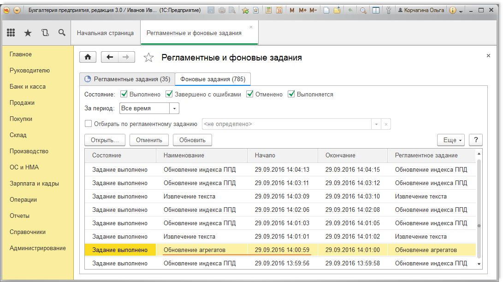Click the new document icon

(326, 10)
